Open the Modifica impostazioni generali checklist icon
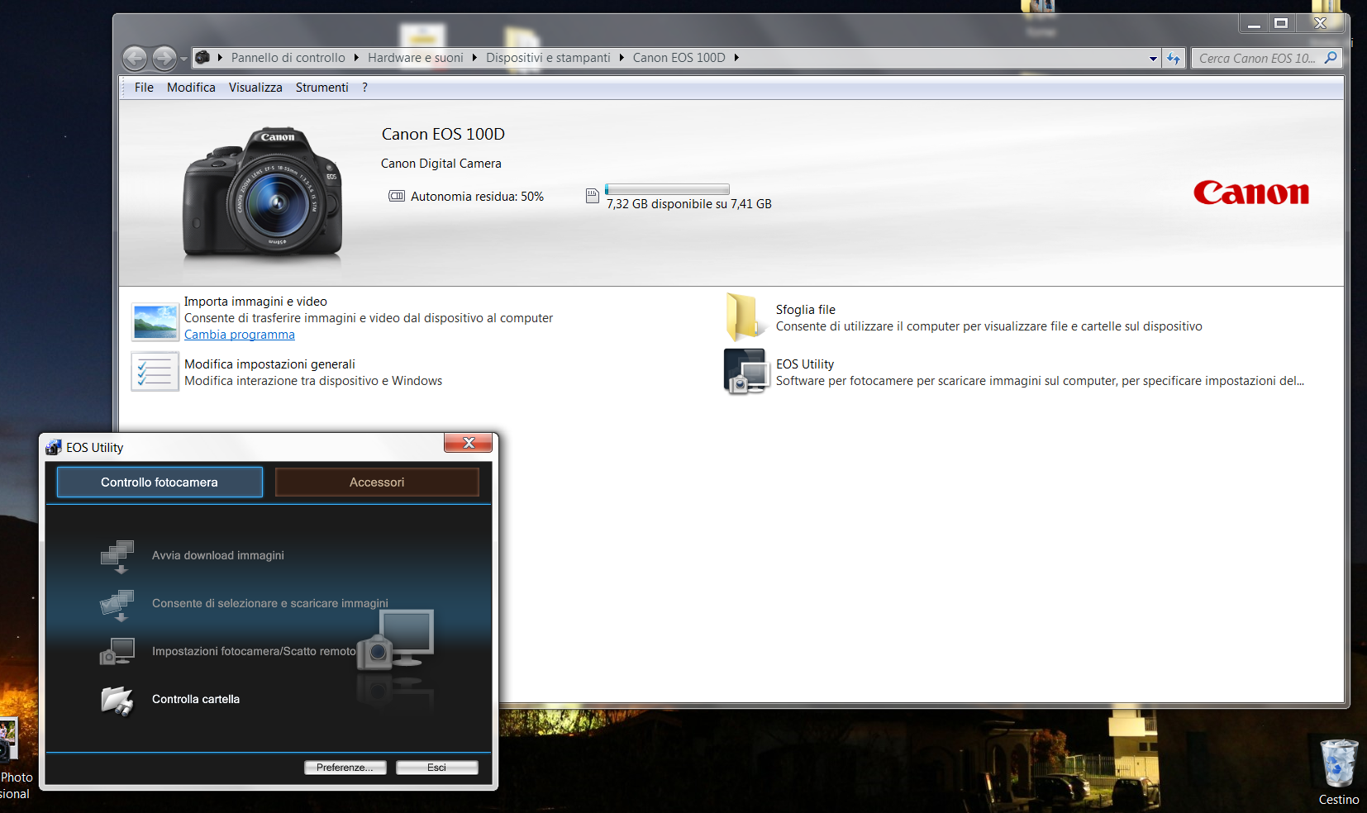This screenshot has height=813, width=1367. click(x=155, y=372)
